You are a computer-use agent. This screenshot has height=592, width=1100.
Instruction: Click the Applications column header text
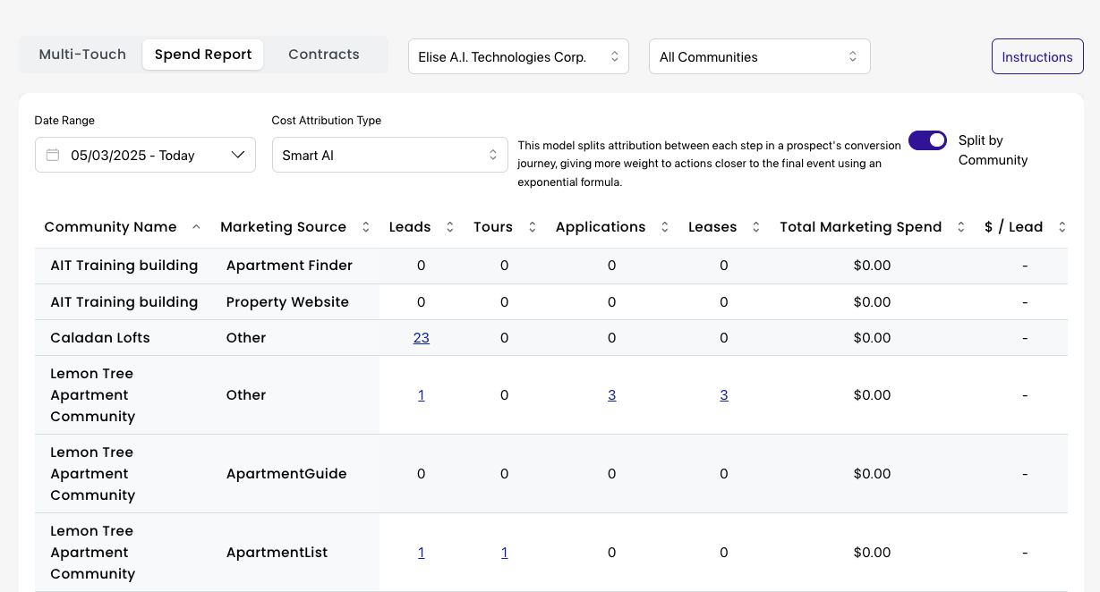tap(601, 227)
